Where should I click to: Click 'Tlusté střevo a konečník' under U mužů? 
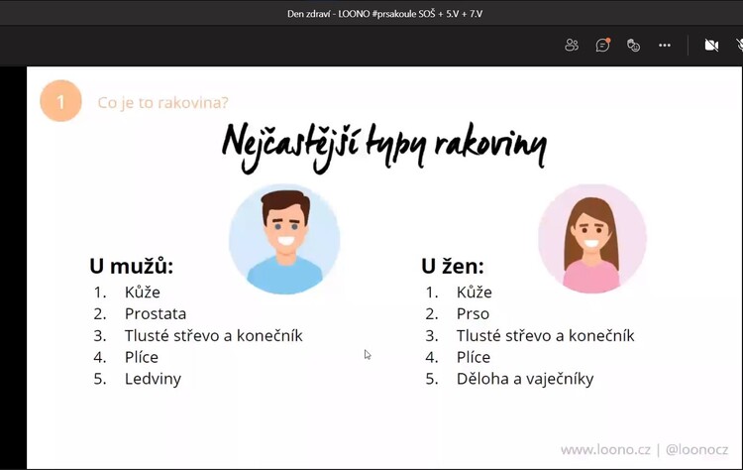tap(214, 336)
